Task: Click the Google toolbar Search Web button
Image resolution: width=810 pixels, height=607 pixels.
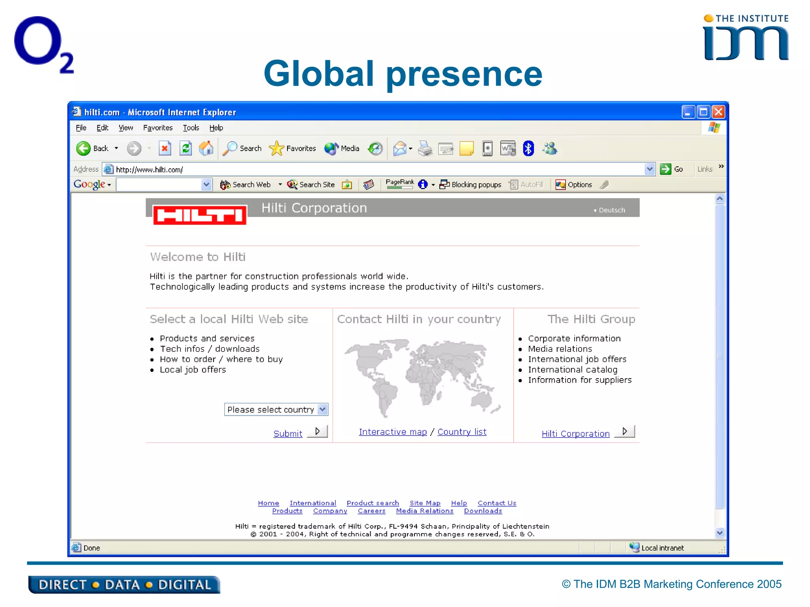Action: click(246, 185)
